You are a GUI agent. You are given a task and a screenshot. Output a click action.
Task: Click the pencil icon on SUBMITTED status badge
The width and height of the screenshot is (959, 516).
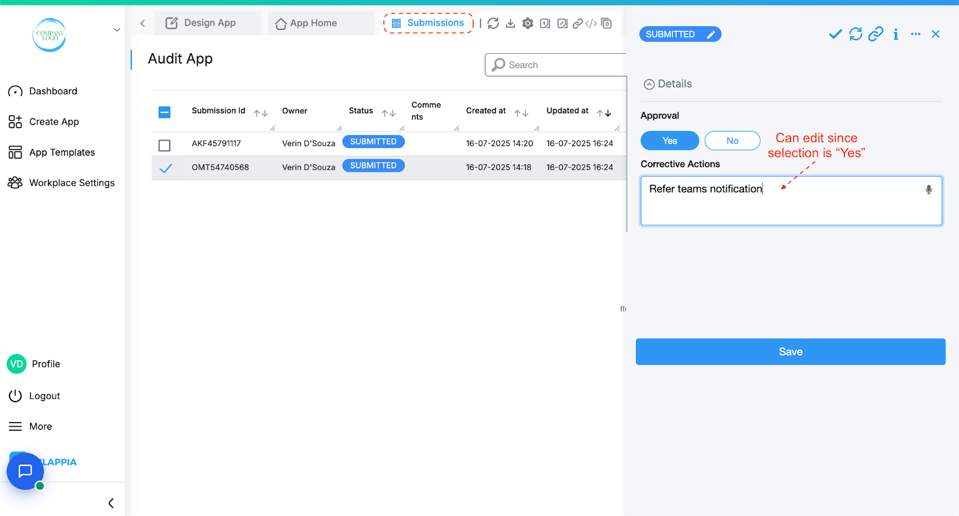[x=711, y=35]
